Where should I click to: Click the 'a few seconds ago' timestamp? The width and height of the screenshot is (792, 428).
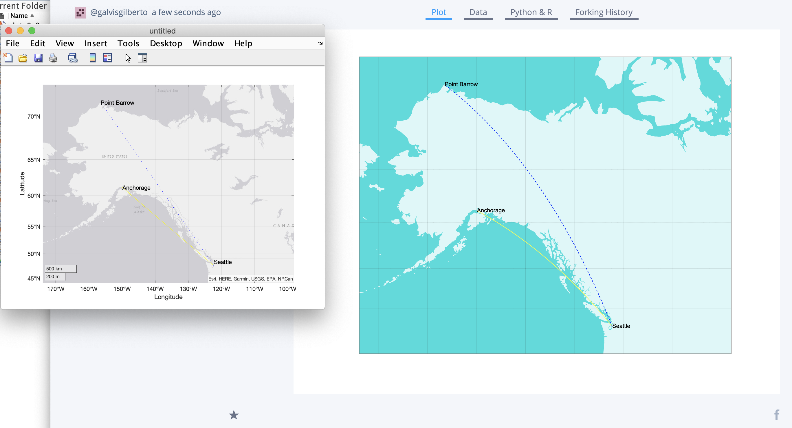coord(186,12)
